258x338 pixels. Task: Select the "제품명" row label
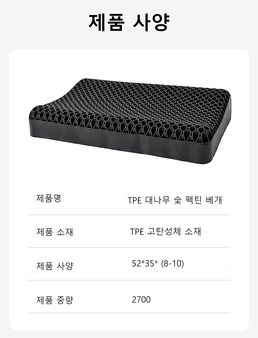click(49, 198)
